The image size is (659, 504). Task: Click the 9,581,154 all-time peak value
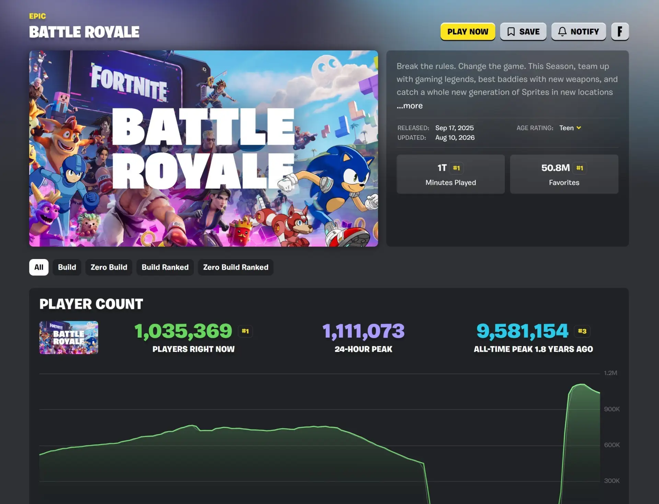[522, 331]
